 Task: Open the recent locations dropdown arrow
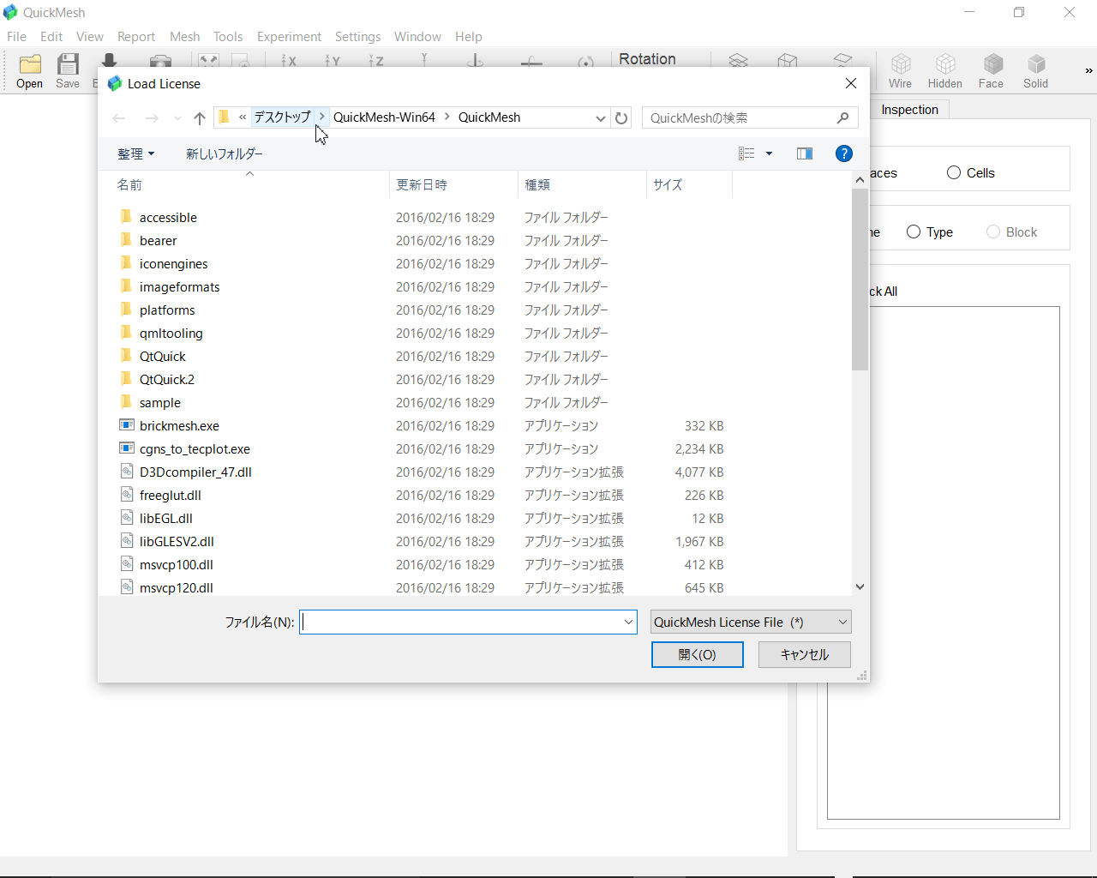(x=177, y=118)
